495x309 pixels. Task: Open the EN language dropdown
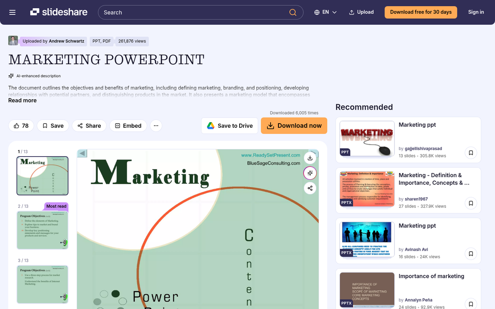[x=325, y=12]
